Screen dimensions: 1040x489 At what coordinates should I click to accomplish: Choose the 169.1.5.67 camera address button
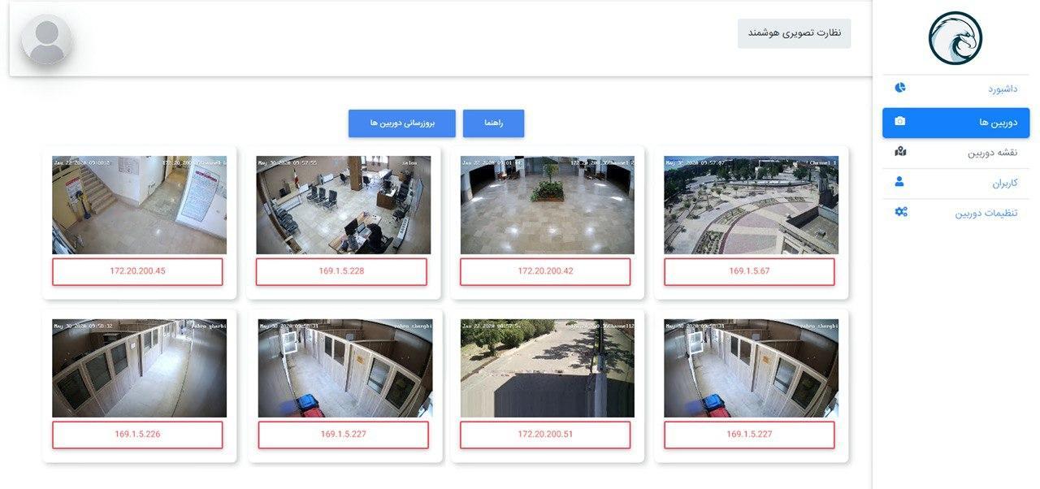[x=749, y=271]
